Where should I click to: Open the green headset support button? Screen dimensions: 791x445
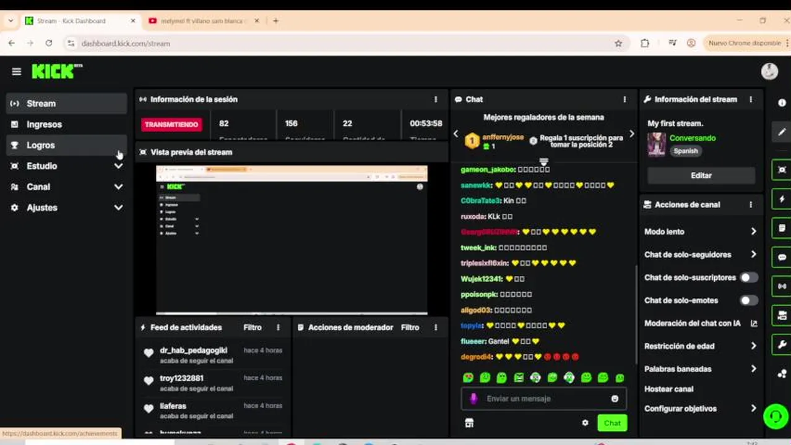(x=776, y=416)
